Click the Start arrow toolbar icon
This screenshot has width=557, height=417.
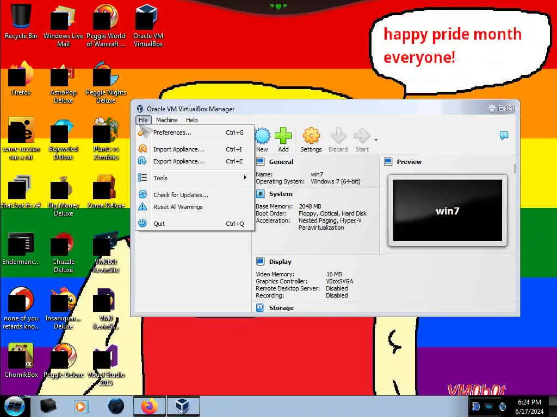tap(362, 135)
